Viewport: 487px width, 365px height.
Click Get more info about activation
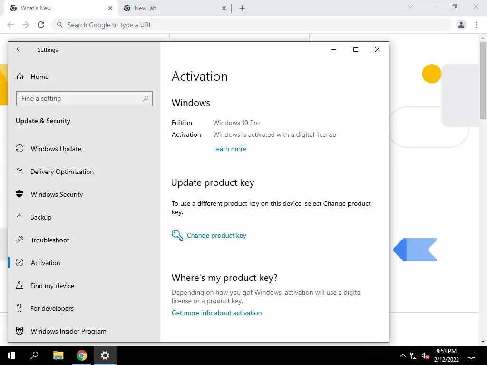pos(216,313)
